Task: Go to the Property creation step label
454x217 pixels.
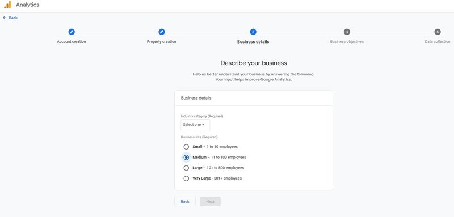Action: point(162,41)
